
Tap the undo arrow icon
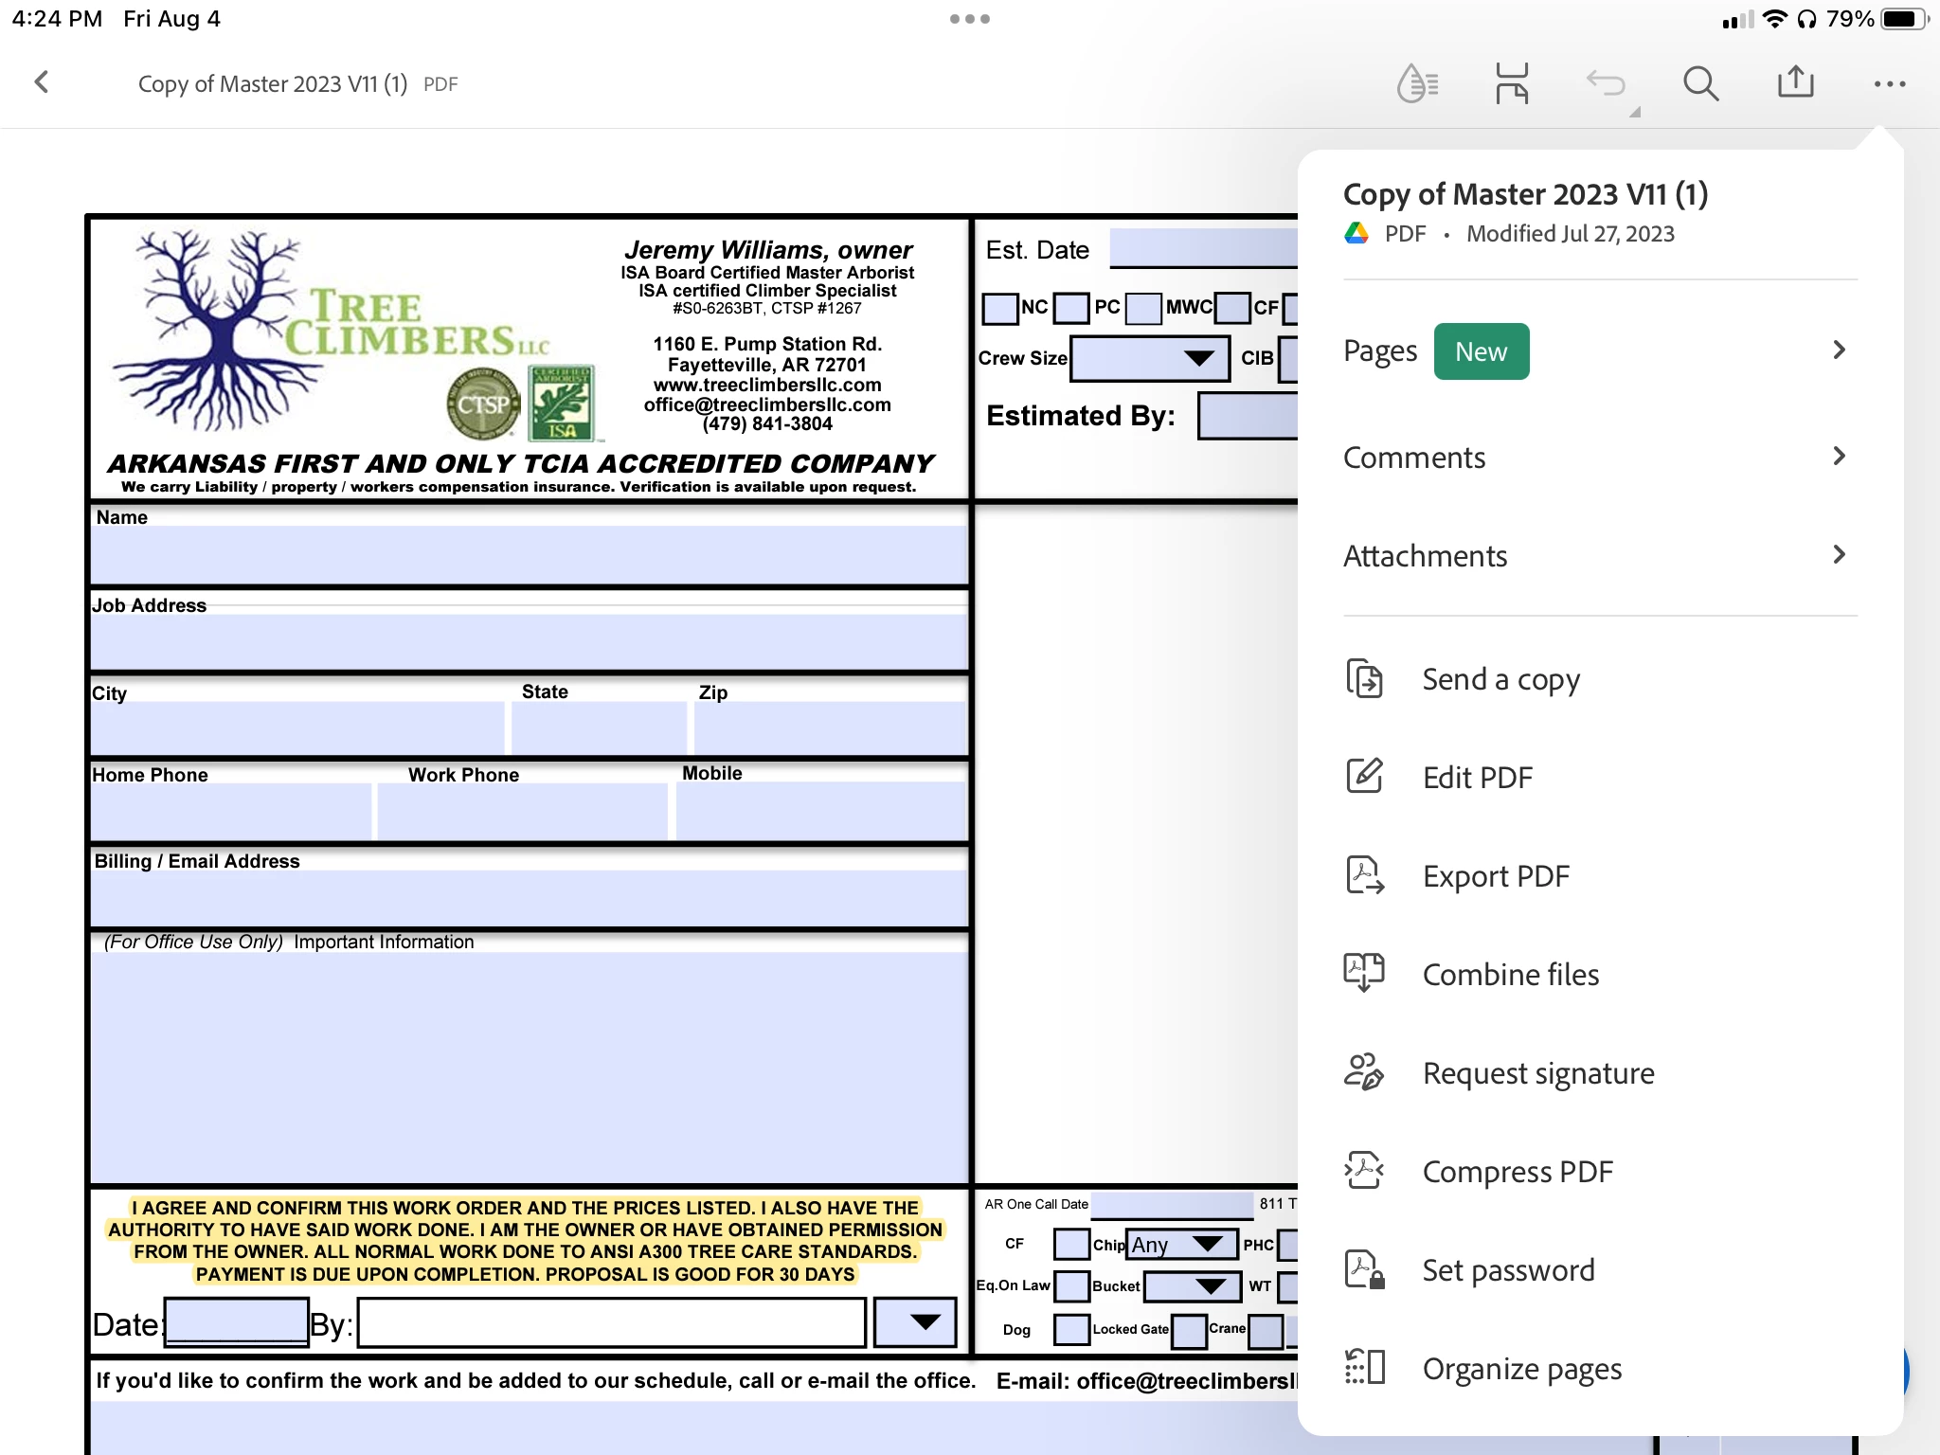click(1607, 83)
